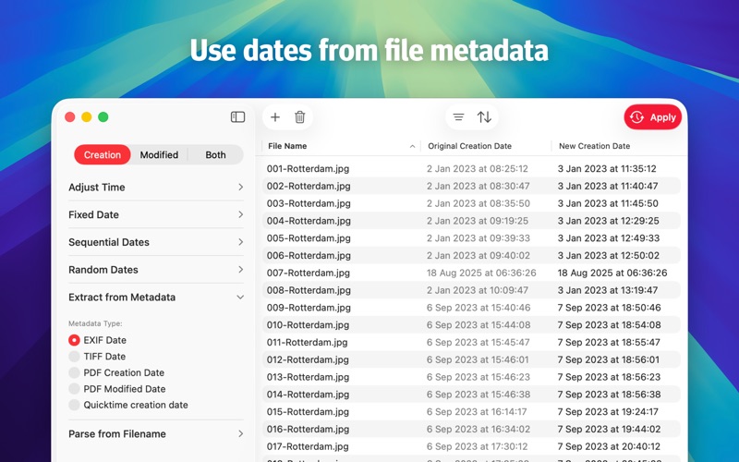Select file 006-Rotterdam.jpg

click(309, 256)
